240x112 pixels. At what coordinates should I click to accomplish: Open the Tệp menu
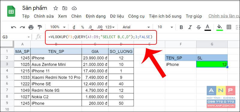click(26, 16)
